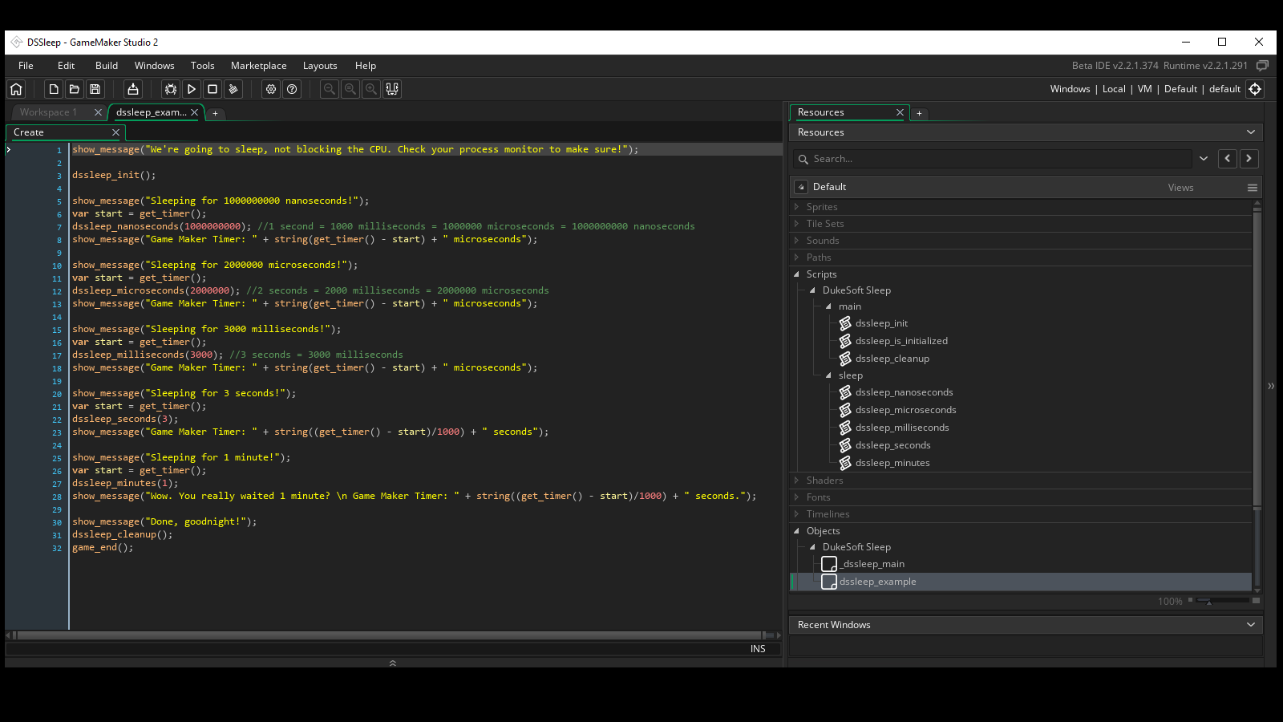This screenshot has width=1283, height=722.
Task: Open the Tools menu
Action: pos(203,66)
